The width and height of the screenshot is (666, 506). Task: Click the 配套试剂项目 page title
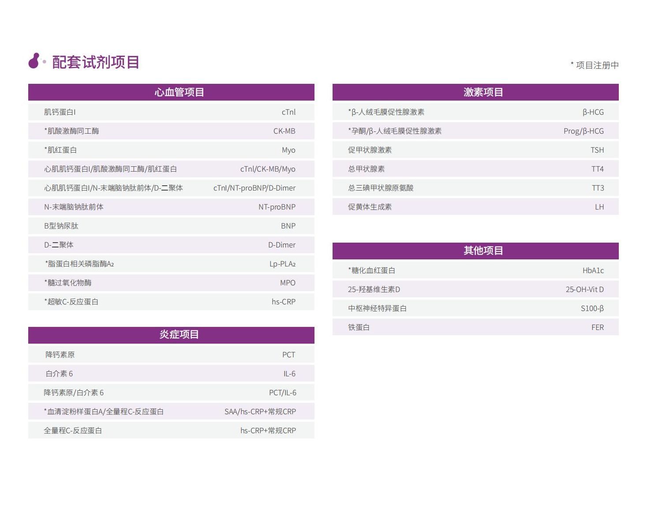click(x=96, y=62)
